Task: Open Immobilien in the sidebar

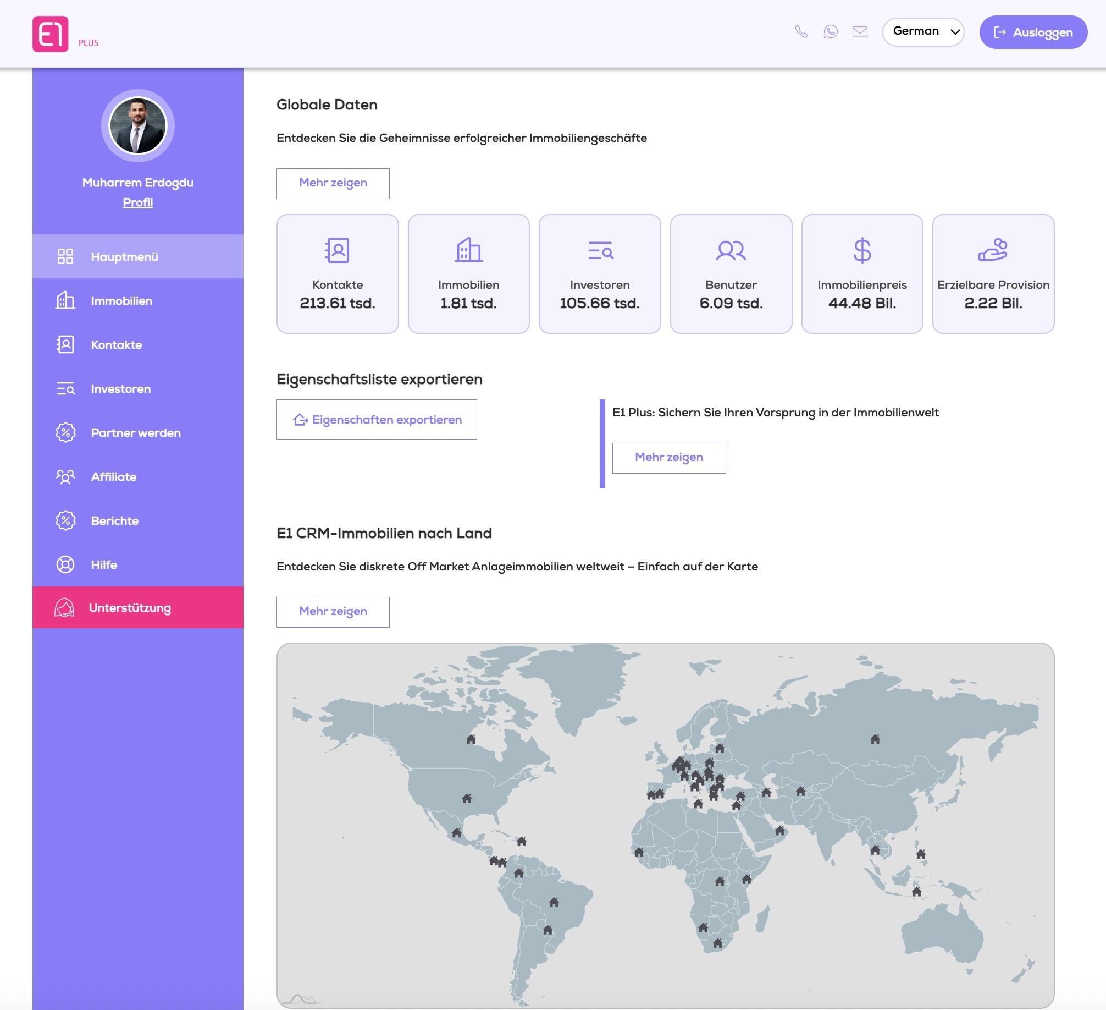Action: click(121, 301)
